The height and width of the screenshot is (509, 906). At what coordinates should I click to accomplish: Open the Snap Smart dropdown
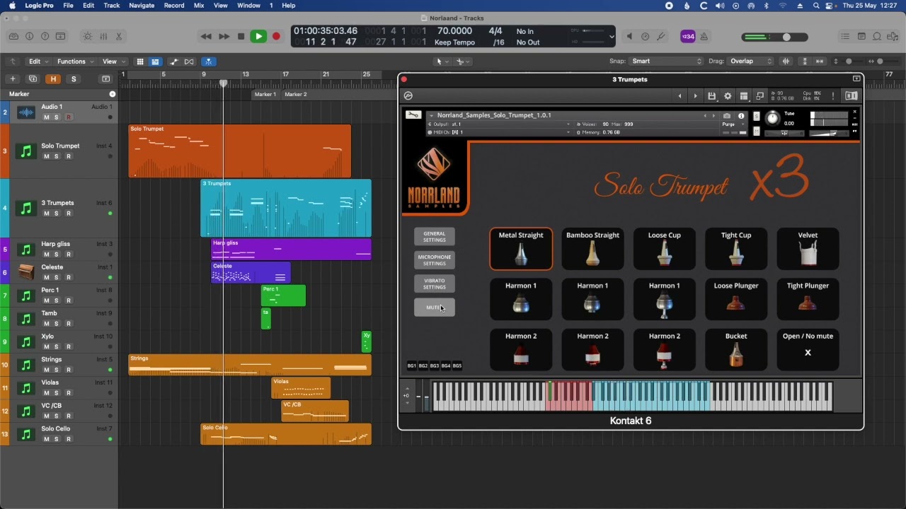tap(667, 62)
